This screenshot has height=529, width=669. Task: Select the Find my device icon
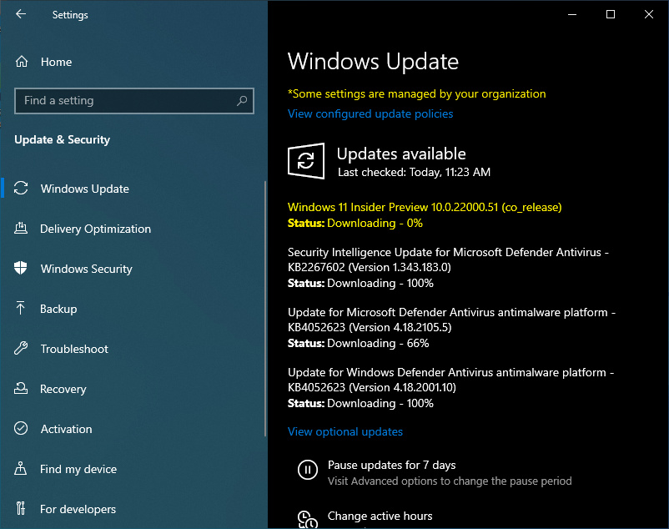(x=23, y=469)
